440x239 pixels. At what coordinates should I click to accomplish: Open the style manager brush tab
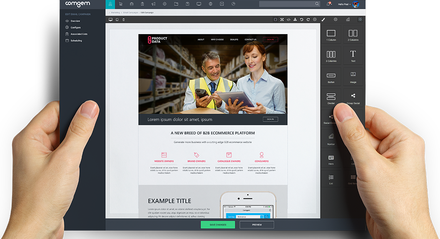point(323,20)
